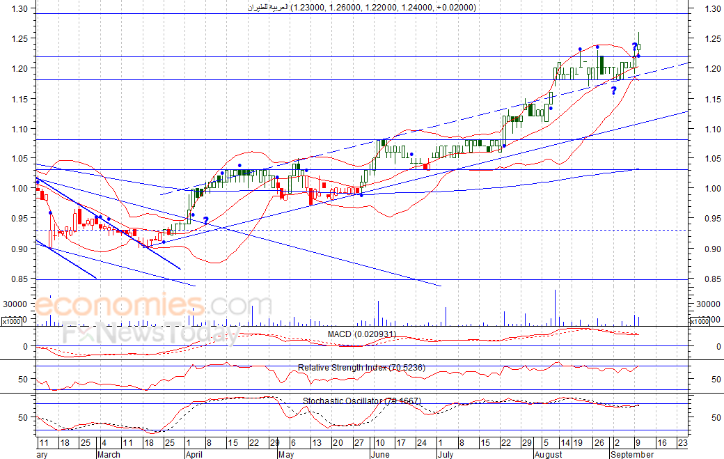Click the 30000 volume label on the right
724x459 pixels.
point(708,304)
